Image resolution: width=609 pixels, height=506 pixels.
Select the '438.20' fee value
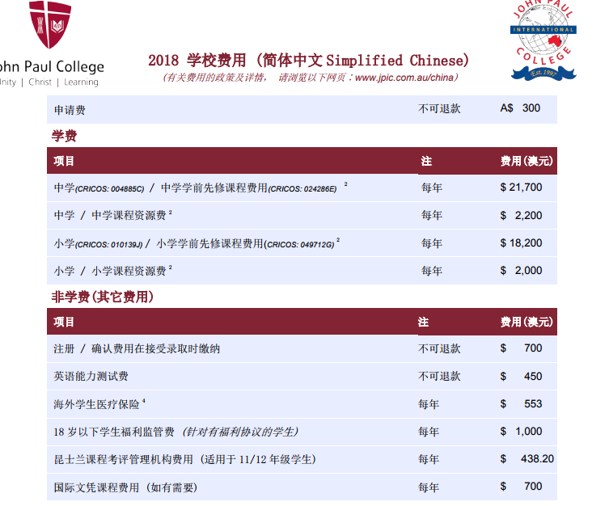click(x=537, y=459)
